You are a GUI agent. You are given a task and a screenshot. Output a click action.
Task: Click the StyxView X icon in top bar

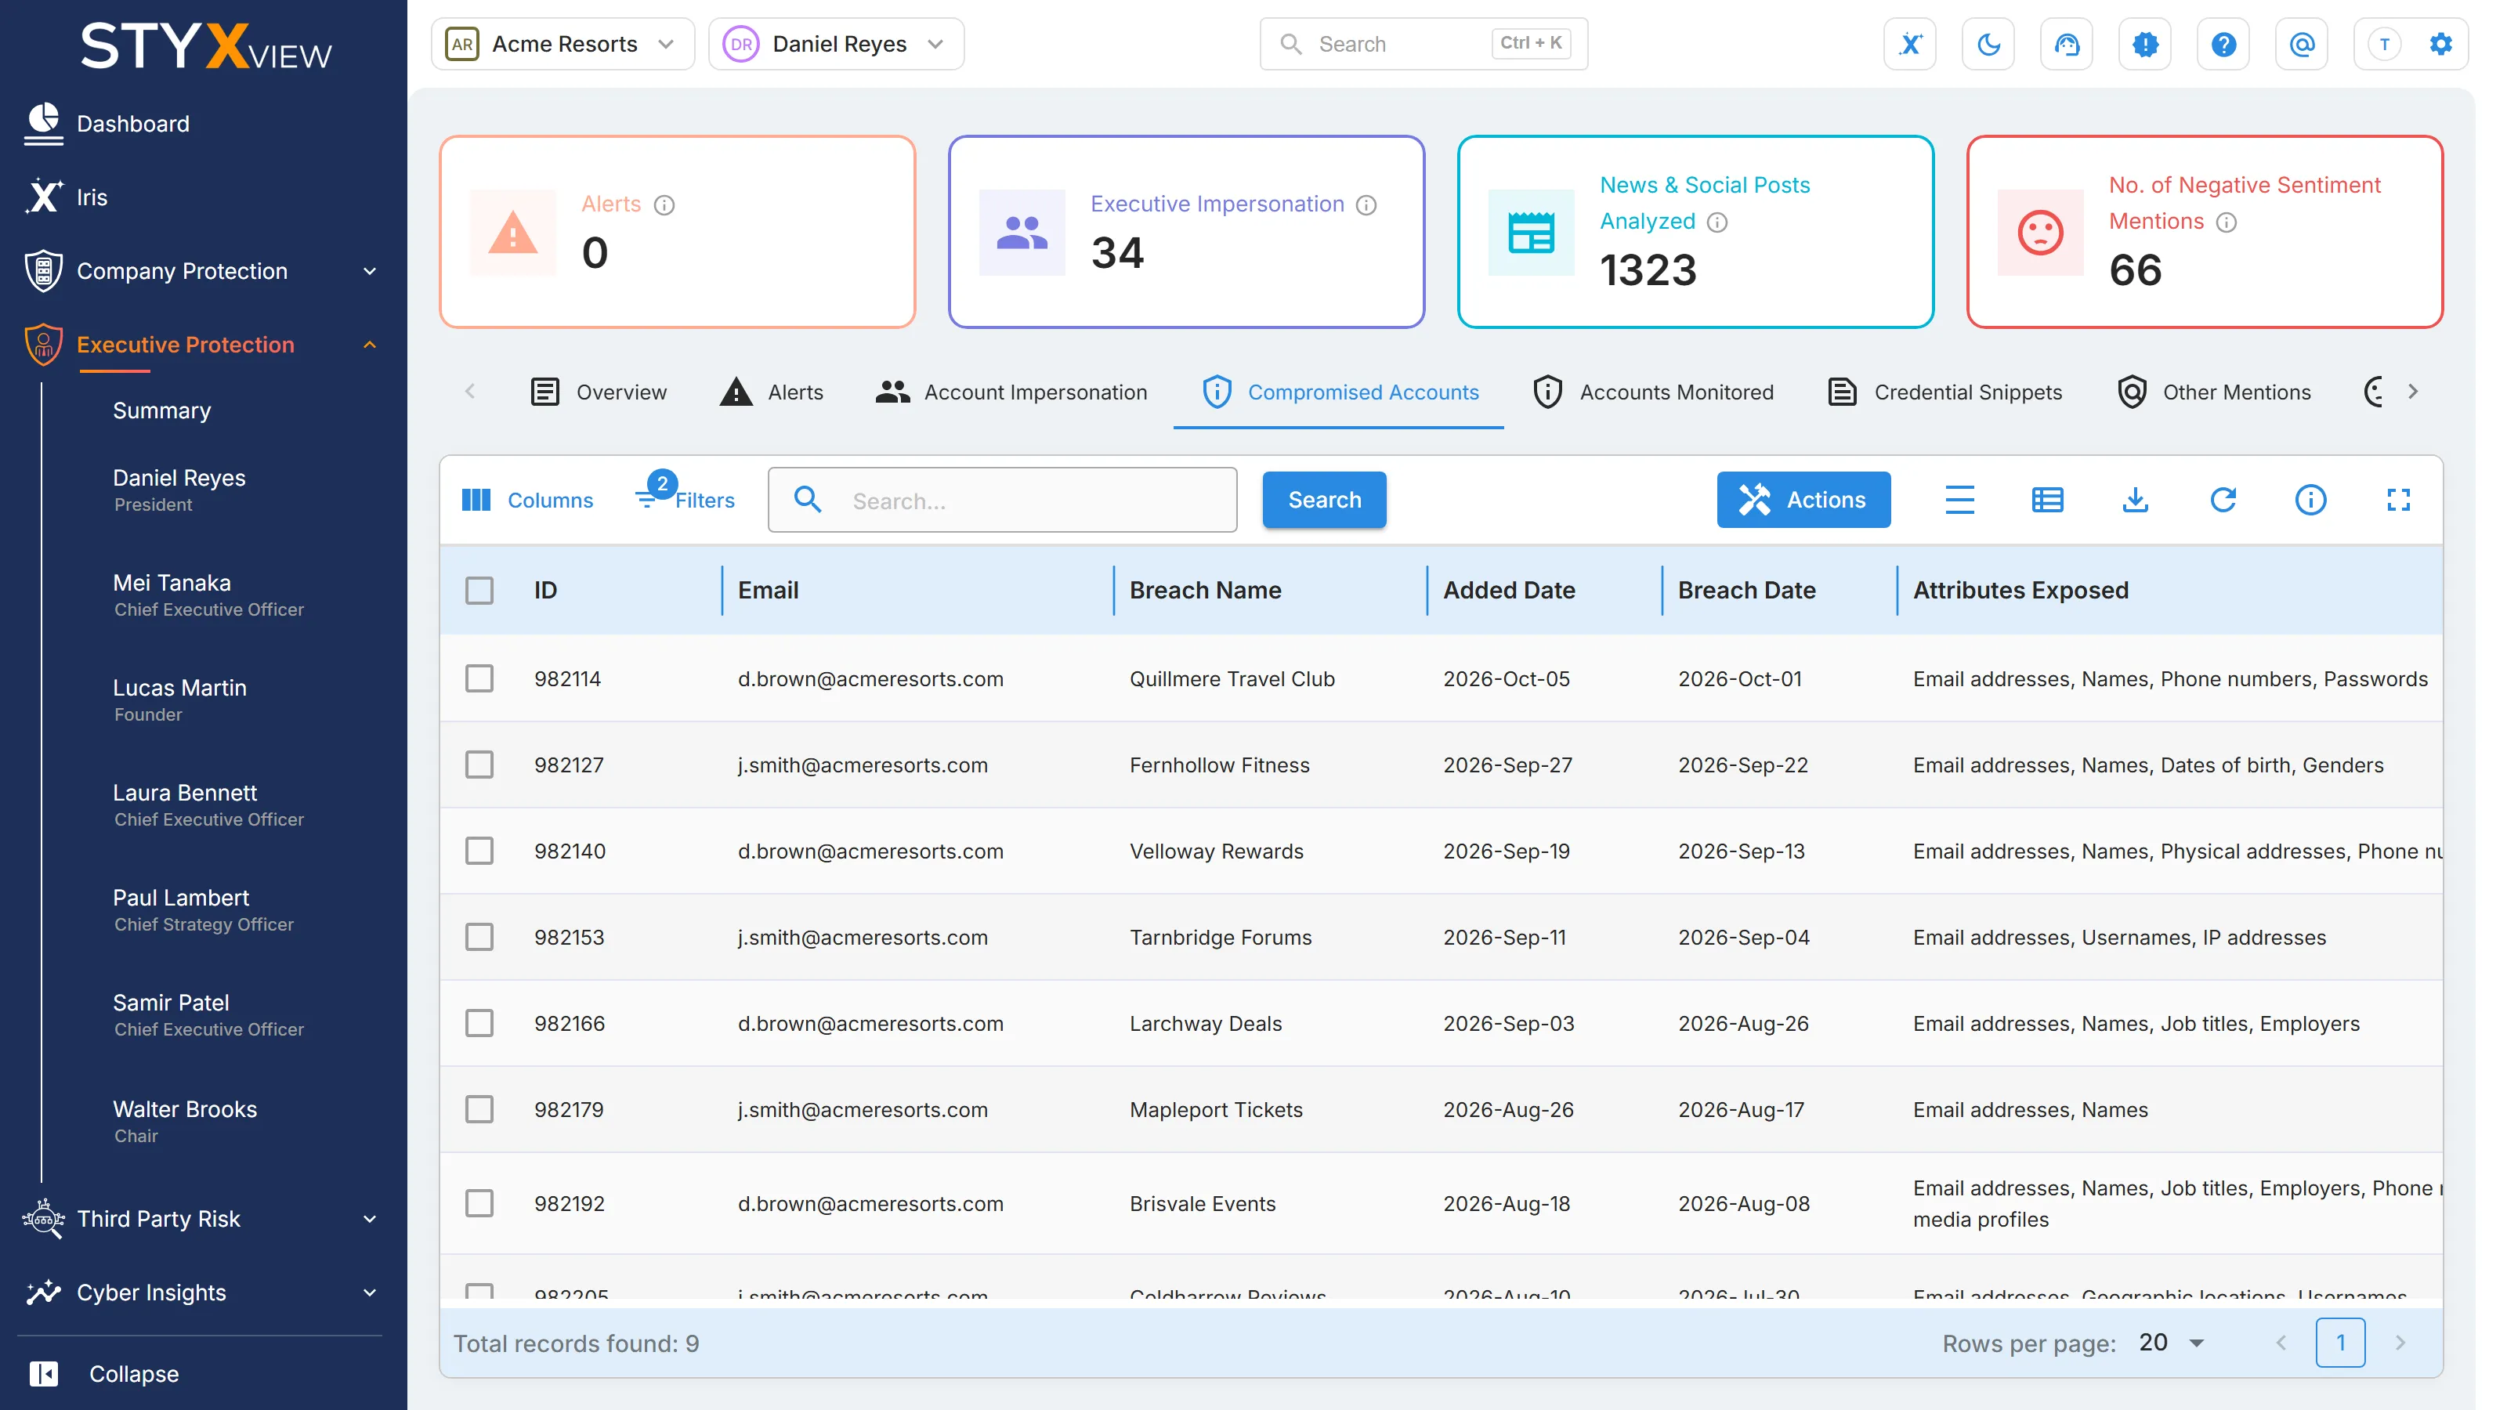pos(1909,44)
